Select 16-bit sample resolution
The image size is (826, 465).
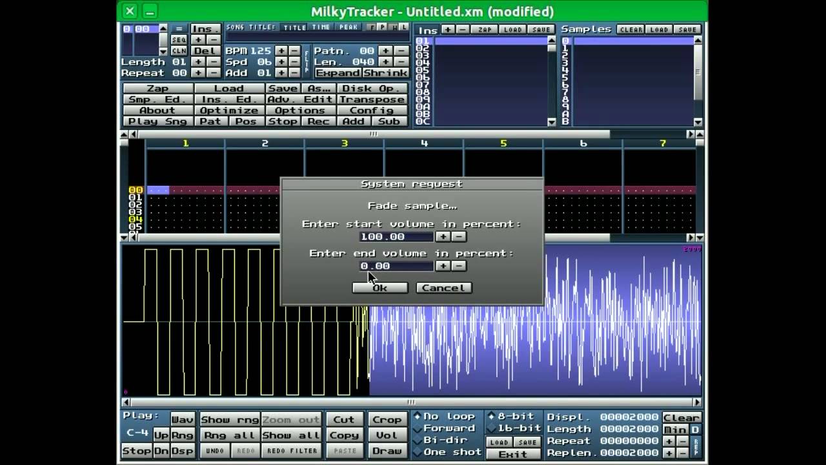(514, 428)
